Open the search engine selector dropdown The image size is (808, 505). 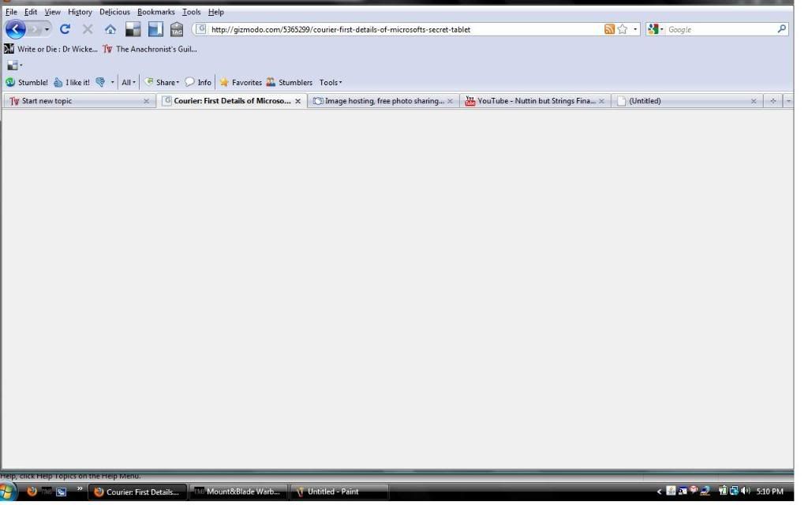click(656, 29)
